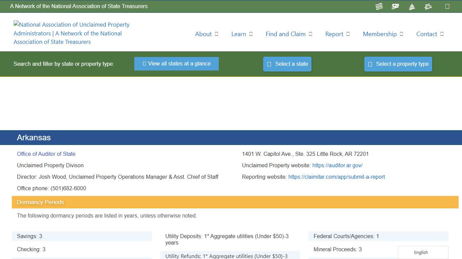The height and width of the screenshot is (259, 462).
Task: Open the 529 network icon link
Action: [x=395, y=6]
